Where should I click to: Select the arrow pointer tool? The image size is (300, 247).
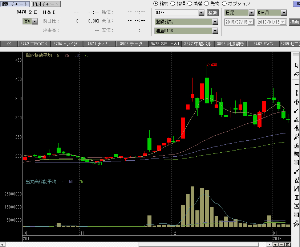point(296,65)
